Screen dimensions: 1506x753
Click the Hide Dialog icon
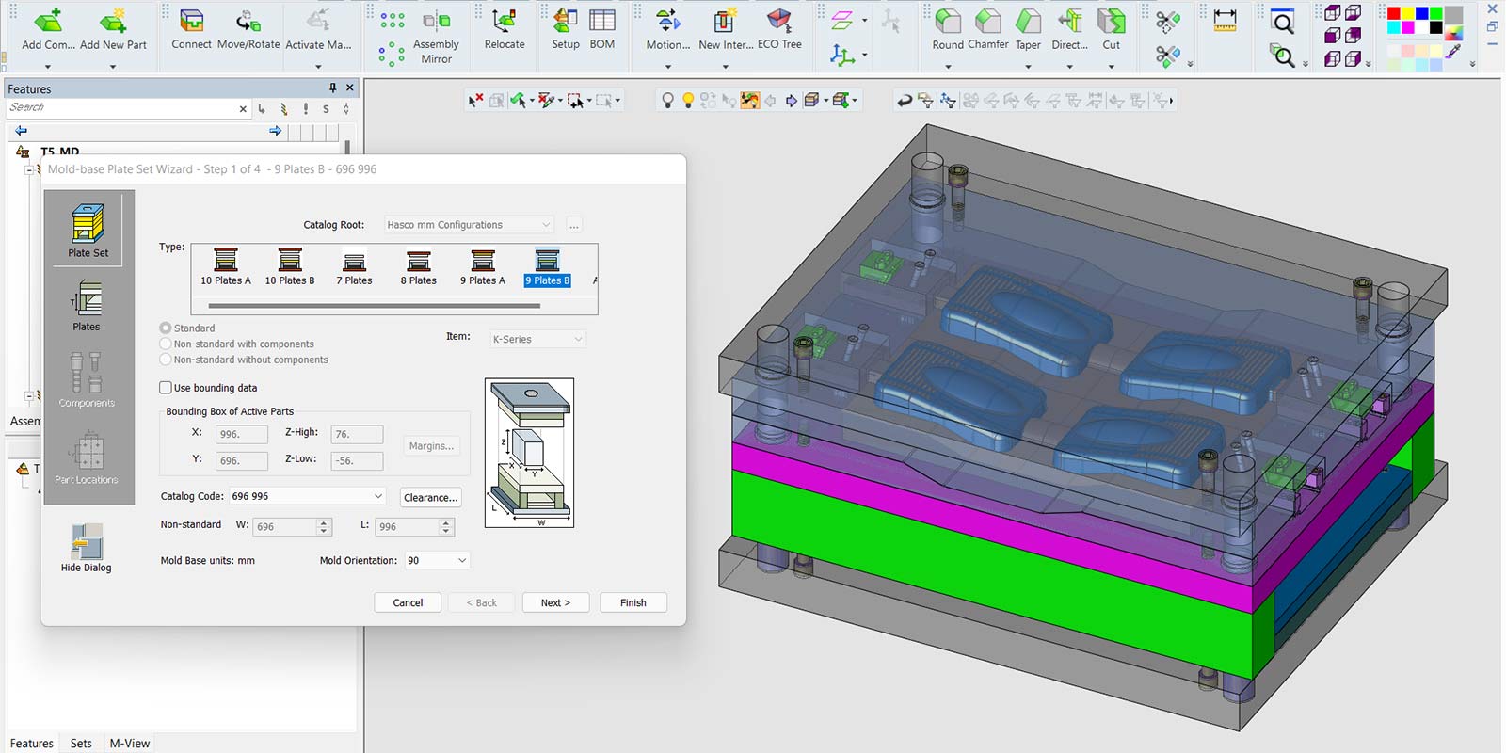click(x=87, y=548)
